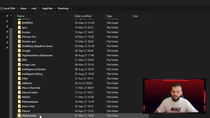Select the Google folder name

(26, 51)
